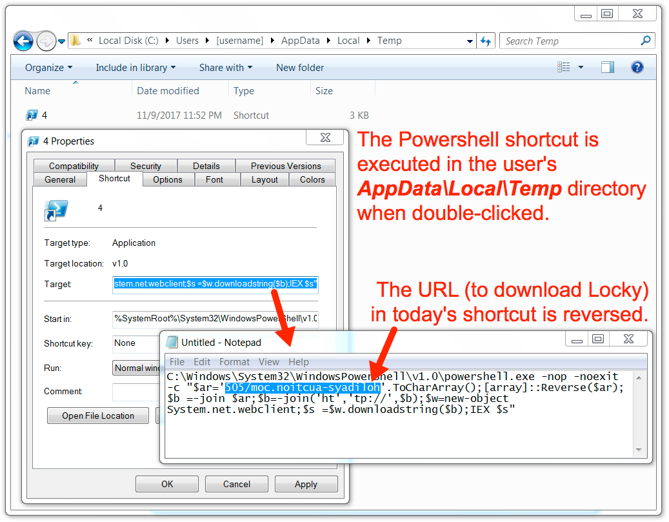Sort by the Date modified column
Image resolution: width=669 pixels, height=522 pixels.
[x=168, y=91]
